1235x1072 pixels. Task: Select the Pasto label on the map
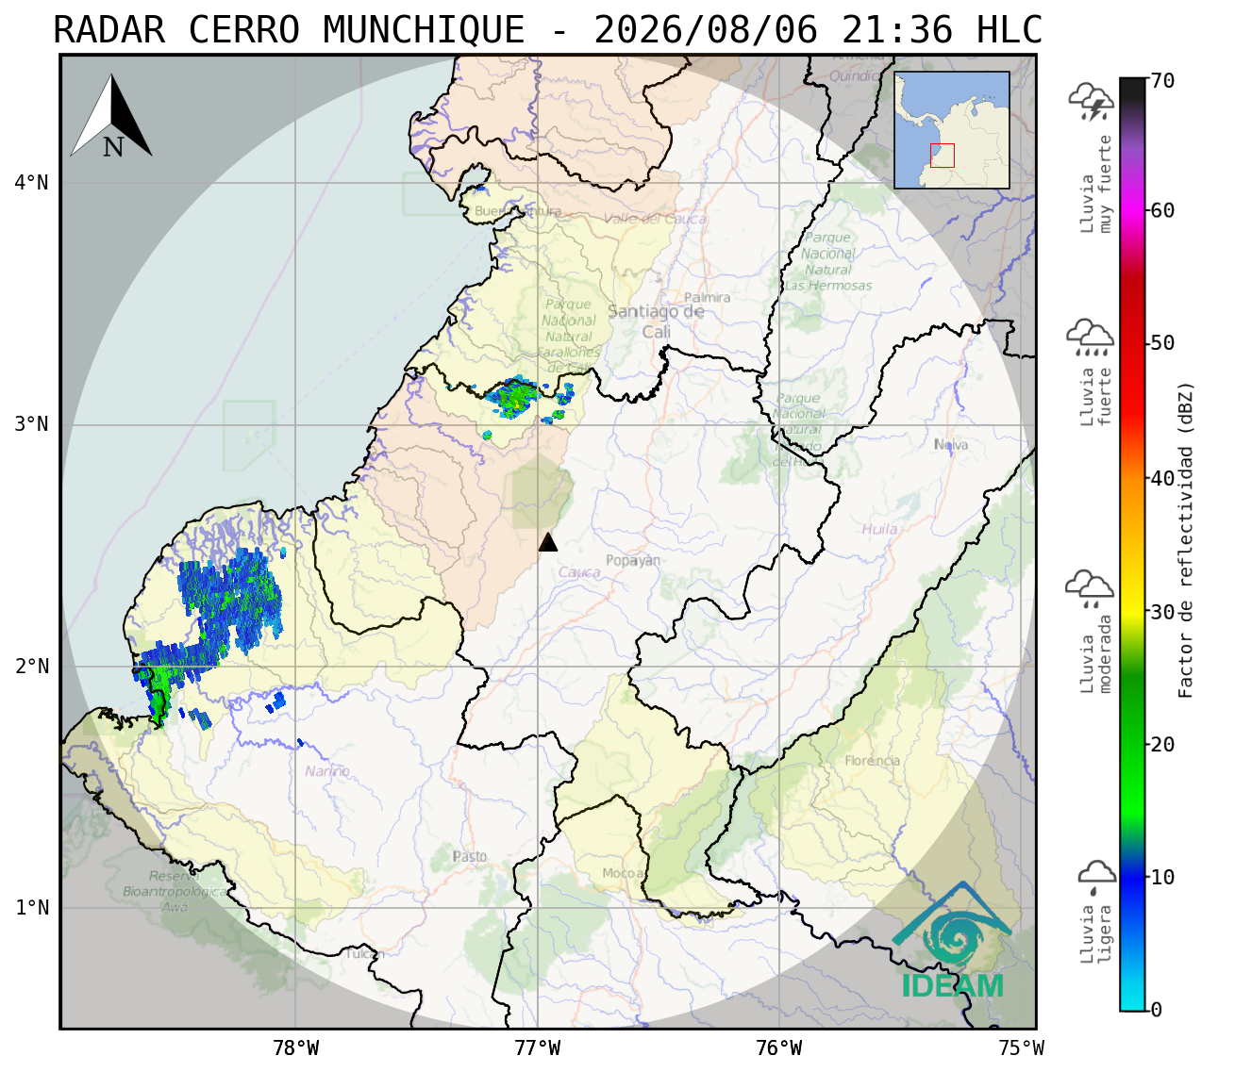tap(470, 856)
